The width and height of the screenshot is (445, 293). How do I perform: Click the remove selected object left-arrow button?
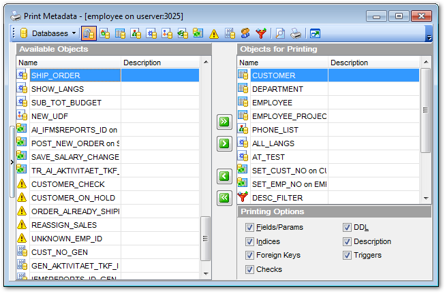224,177
